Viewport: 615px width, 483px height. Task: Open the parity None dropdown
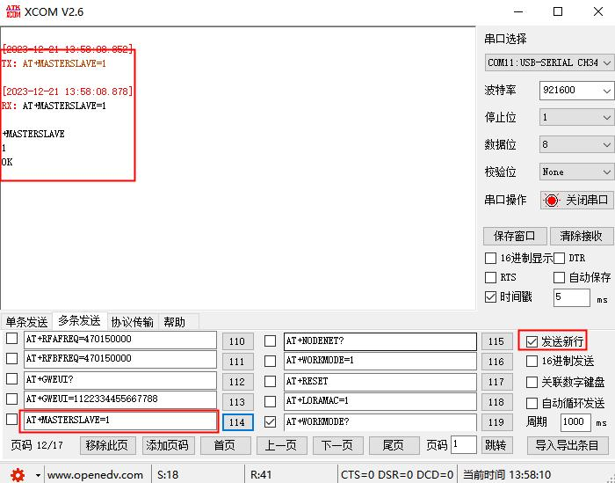click(576, 172)
